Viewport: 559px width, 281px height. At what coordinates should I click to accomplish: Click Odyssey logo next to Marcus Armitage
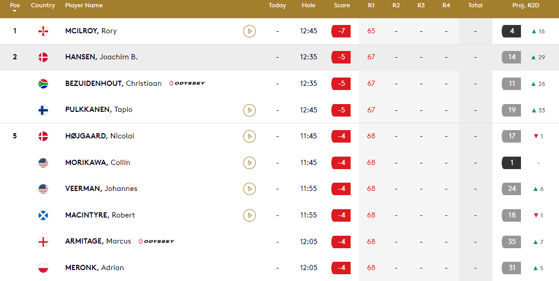point(156,241)
